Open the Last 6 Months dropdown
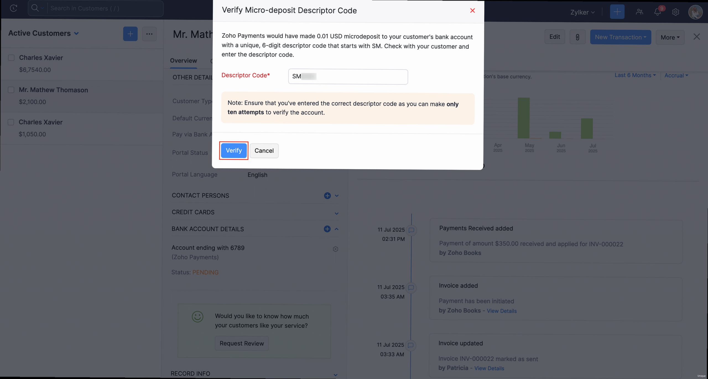 pyautogui.click(x=635, y=75)
